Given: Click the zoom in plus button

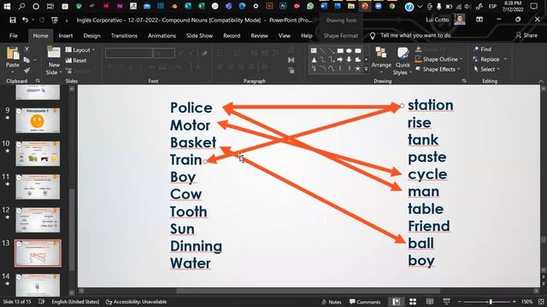Looking at the screenshot, I should [x=515, y=302].
